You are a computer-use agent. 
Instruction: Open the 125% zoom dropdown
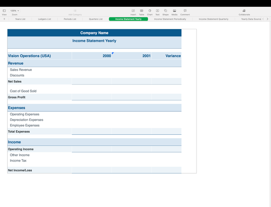click(x=15, y=10)
